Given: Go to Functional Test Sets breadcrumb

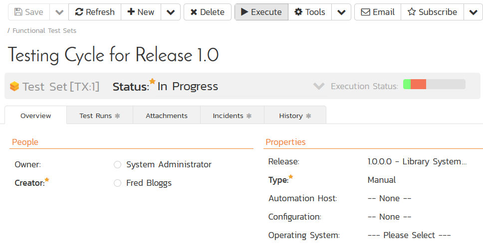Looking at the screenshot, I should click(x=44, y=30).
